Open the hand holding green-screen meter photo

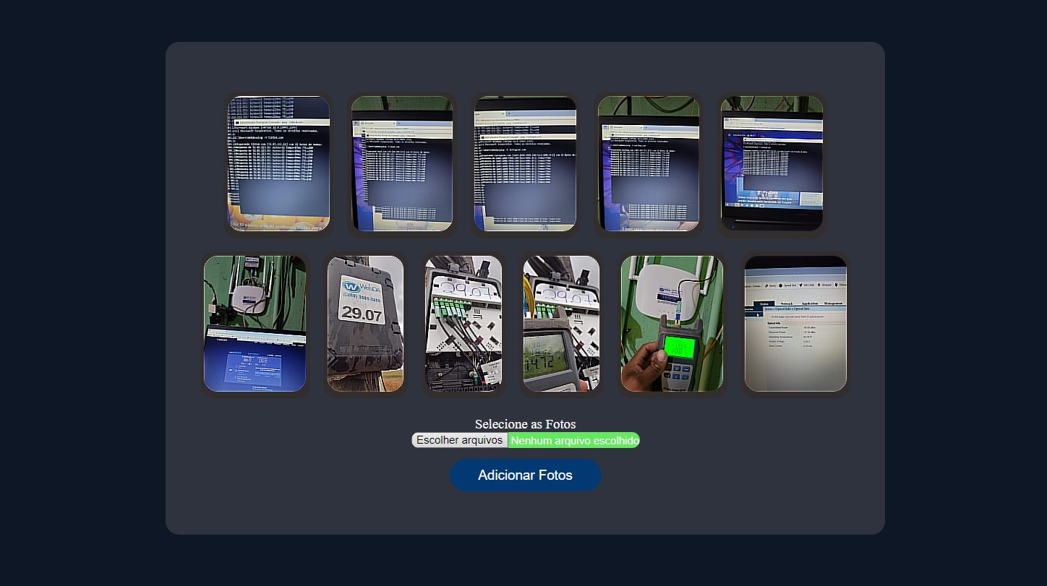pos(672,324)
